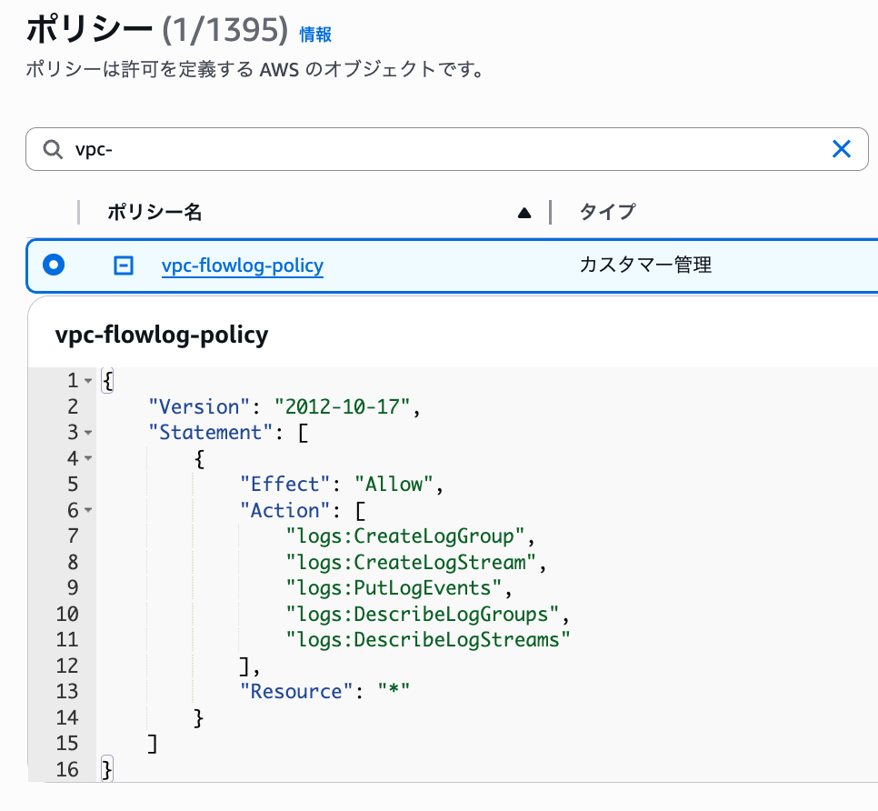Fold JSON code at line 1
Screen dimensions: 878x811
[x=88, y=381]
